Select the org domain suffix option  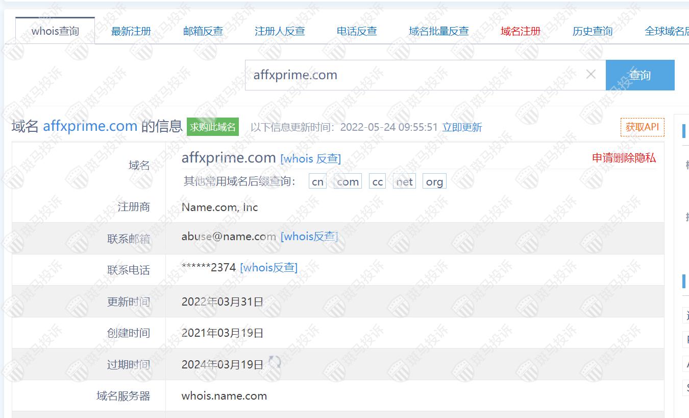coord(434,182)
